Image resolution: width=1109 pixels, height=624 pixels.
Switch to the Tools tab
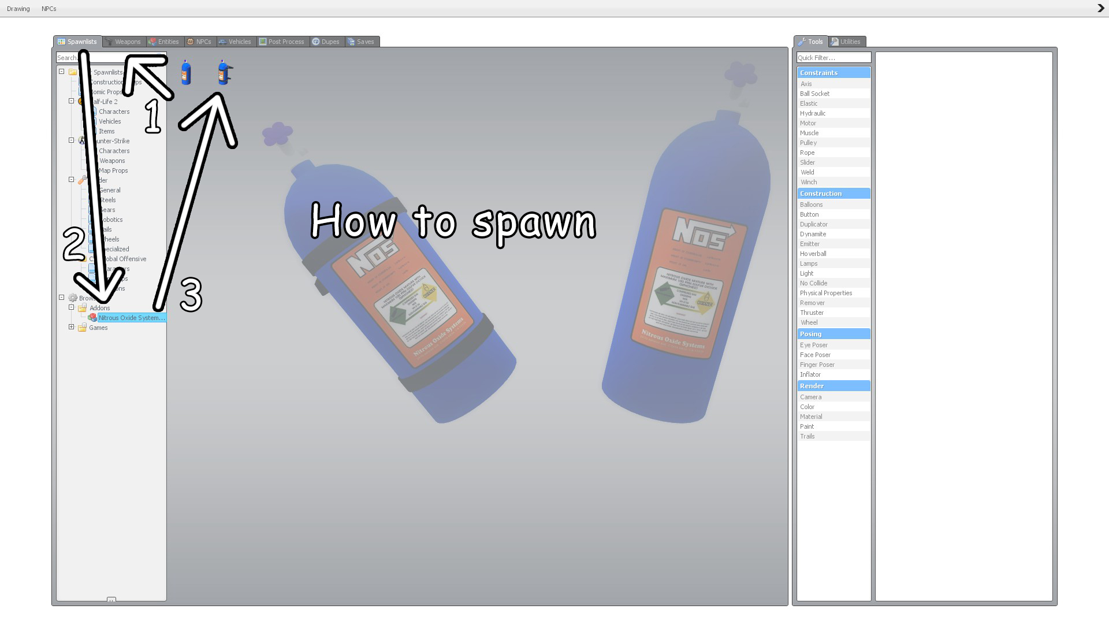pyautogui.click(x=811, y=42)
